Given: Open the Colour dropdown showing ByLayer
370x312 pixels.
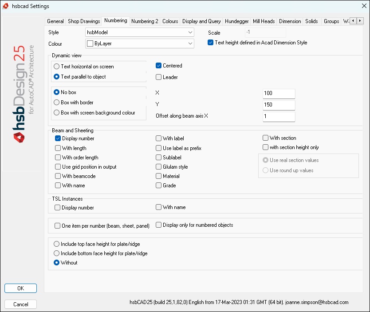Looking at the screenshot, I should pos(140,43).
